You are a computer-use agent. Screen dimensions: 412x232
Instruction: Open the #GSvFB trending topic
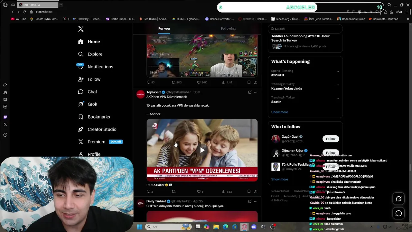(x=277, y=75)
